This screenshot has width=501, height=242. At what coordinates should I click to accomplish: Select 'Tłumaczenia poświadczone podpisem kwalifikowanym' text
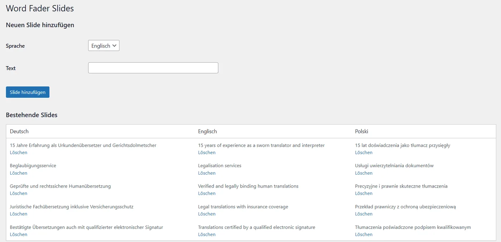[x=413, y=227]
